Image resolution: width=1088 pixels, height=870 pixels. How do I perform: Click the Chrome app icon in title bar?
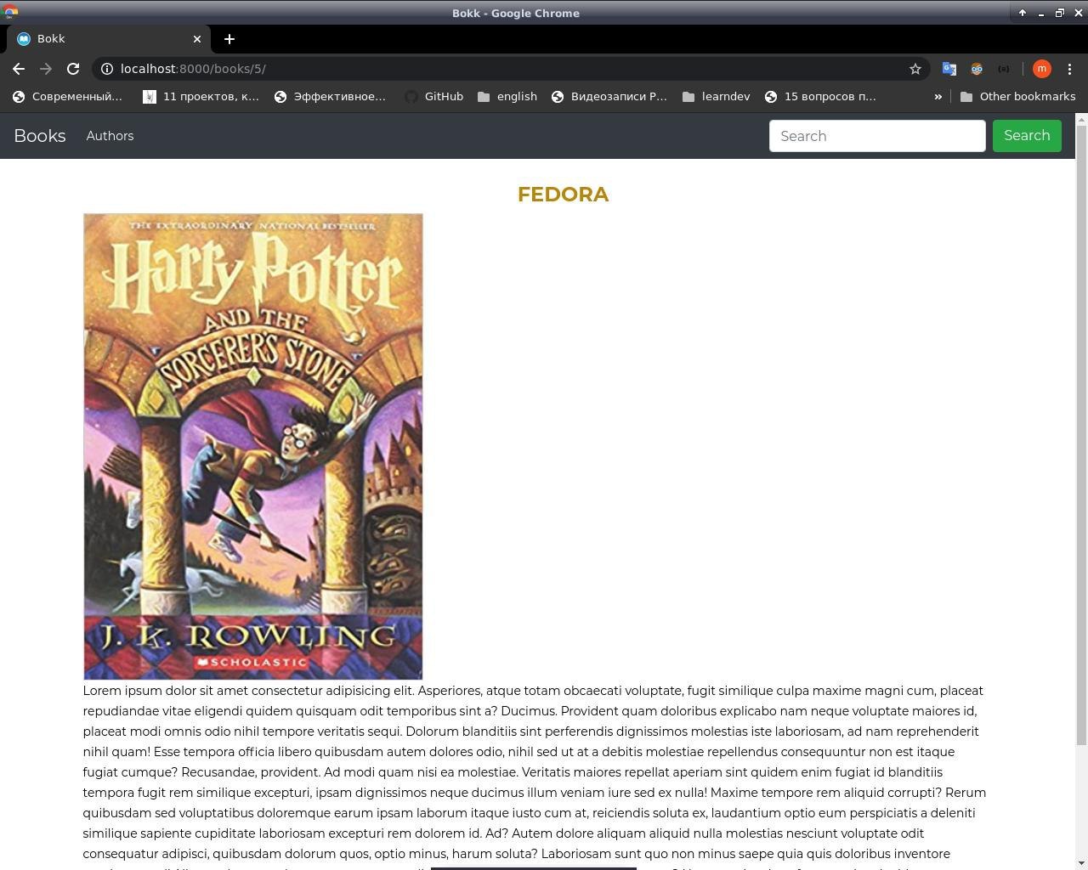(x=11, y=12)
